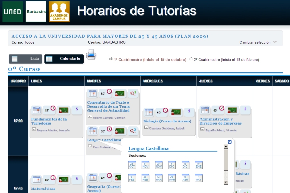The image size is (290, 193).
Task: Open calendar icon for Fundamentos de la Tecnología
Action: [x=36, y=110]
